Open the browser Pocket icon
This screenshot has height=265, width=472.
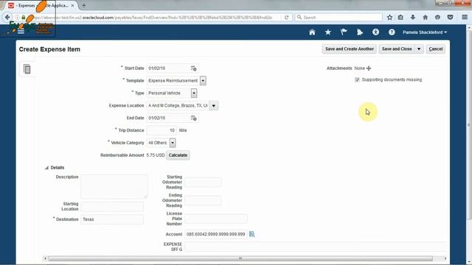[451, 18]
